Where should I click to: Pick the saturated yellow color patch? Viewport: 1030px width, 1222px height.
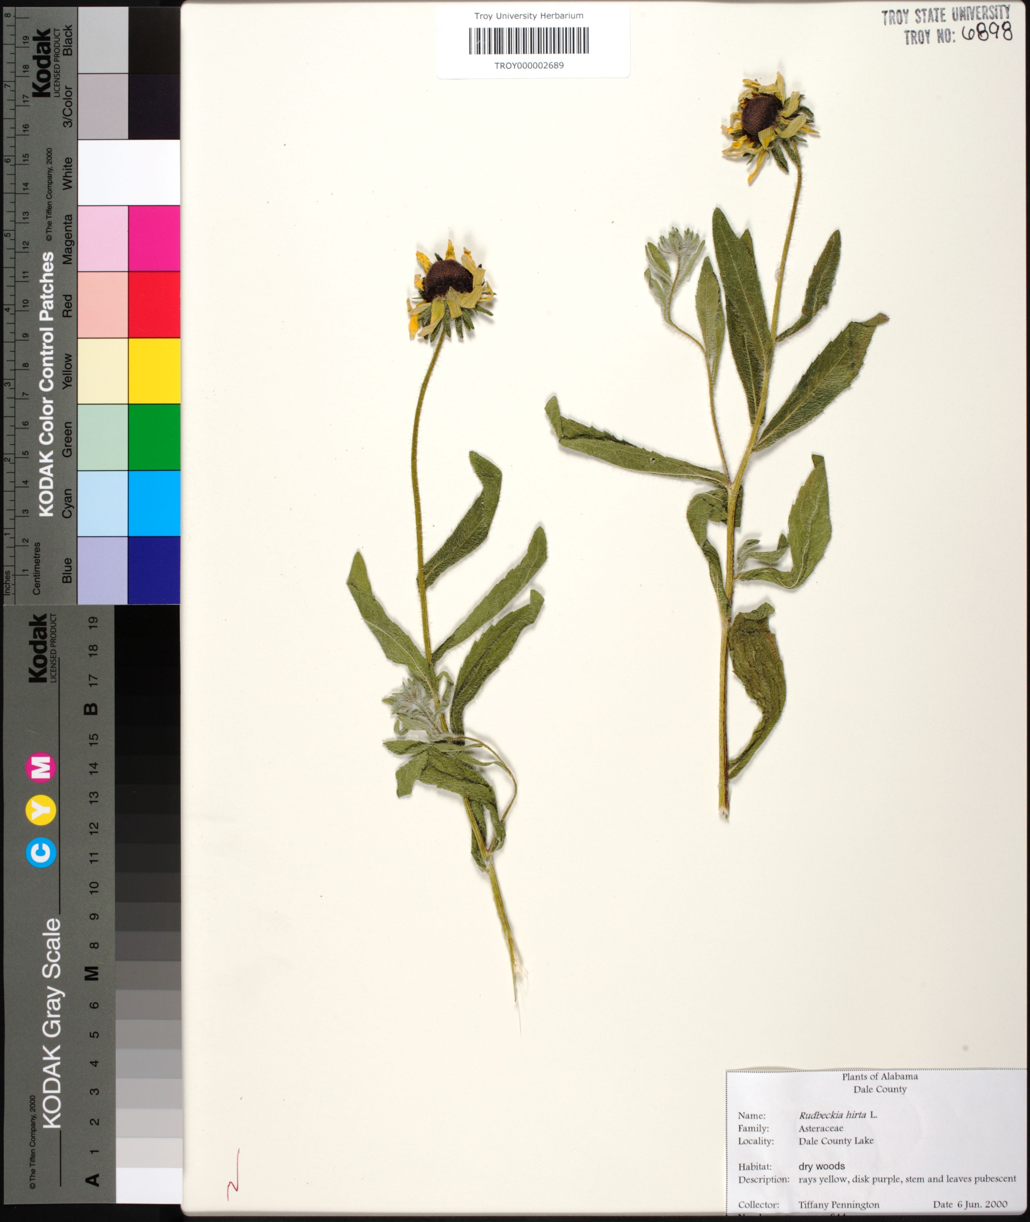click(154, 371)
